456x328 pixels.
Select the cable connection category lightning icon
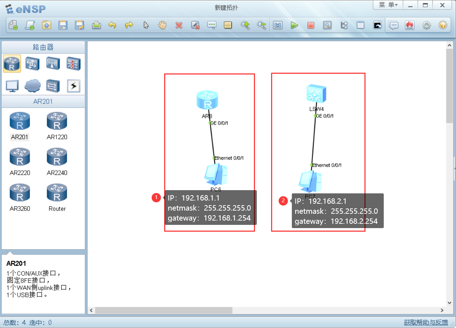(74, 86)
